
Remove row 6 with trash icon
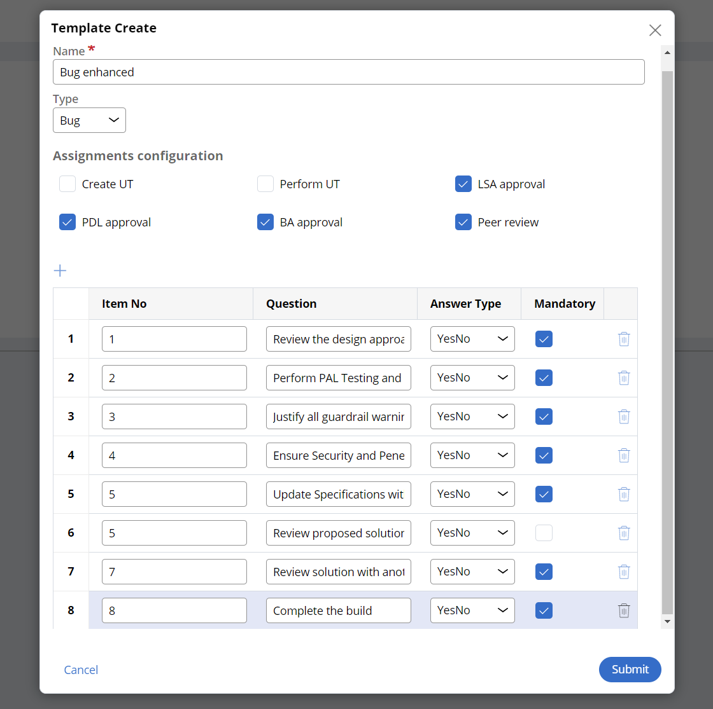pos(624,533)
